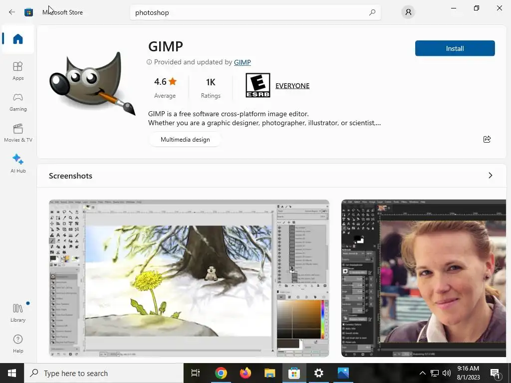Click the GIMP mascot app logo
Image resolution: width=511 pixels, height=383 pixels.
click(92, 84)
